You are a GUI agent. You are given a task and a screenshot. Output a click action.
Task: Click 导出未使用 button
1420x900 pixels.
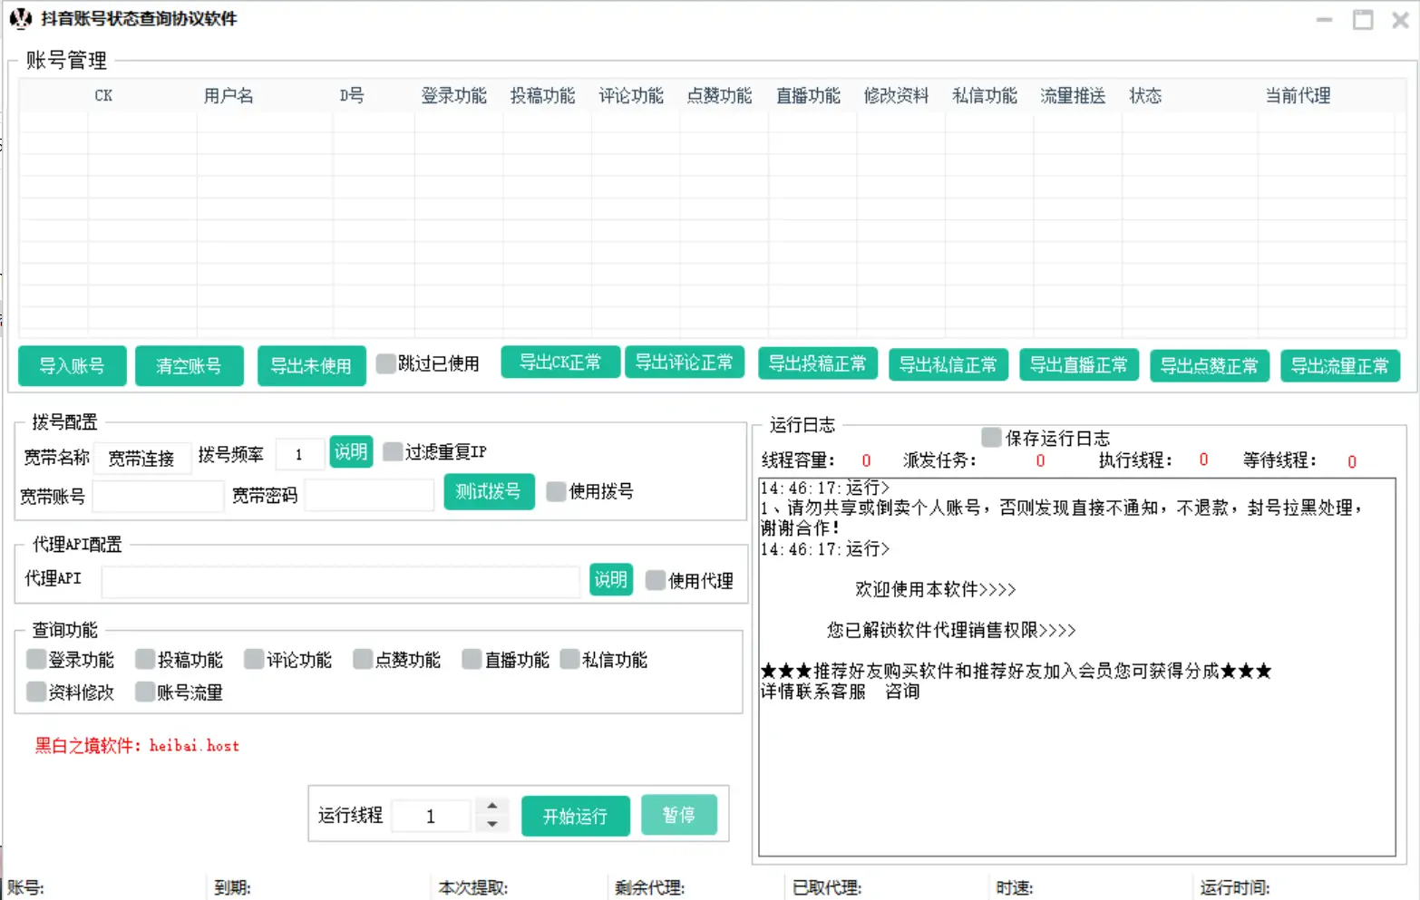click(x=311, y=366)
